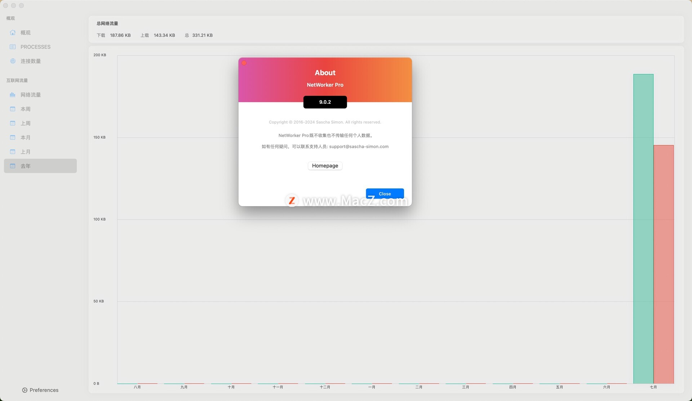
Task: Click the NetWorker Pro title text
Action: click(325, 85)
